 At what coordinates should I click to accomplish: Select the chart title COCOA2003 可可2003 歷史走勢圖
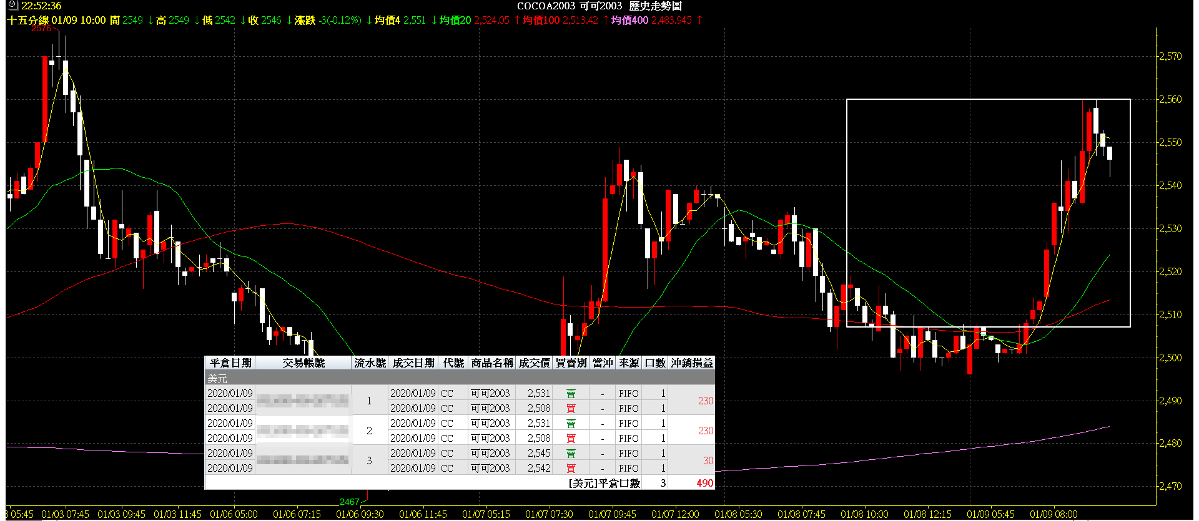pyautogui.click(x=599, y=6)
